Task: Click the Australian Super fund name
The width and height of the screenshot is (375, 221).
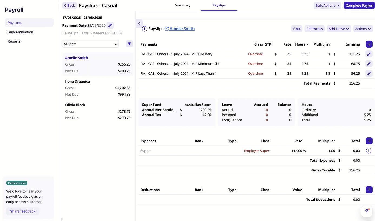Action: pos(198,105)
